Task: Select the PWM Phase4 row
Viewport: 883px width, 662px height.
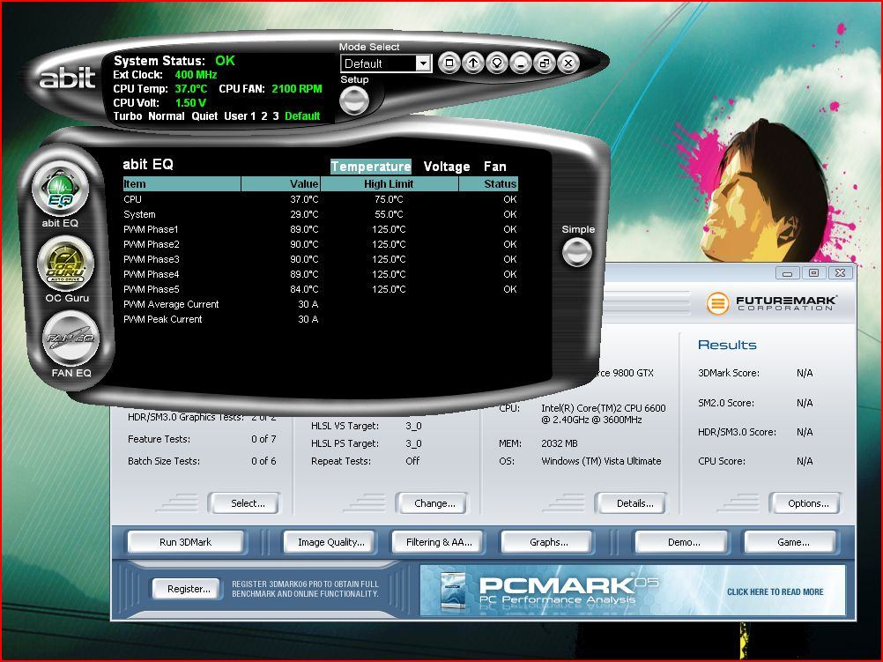Action: click(320, 274)
